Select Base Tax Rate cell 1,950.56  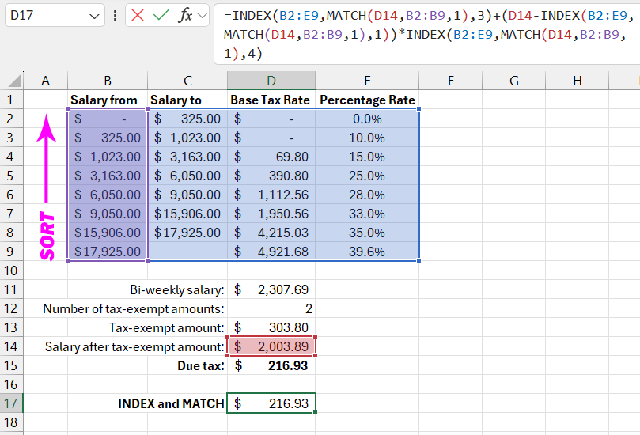271,214
